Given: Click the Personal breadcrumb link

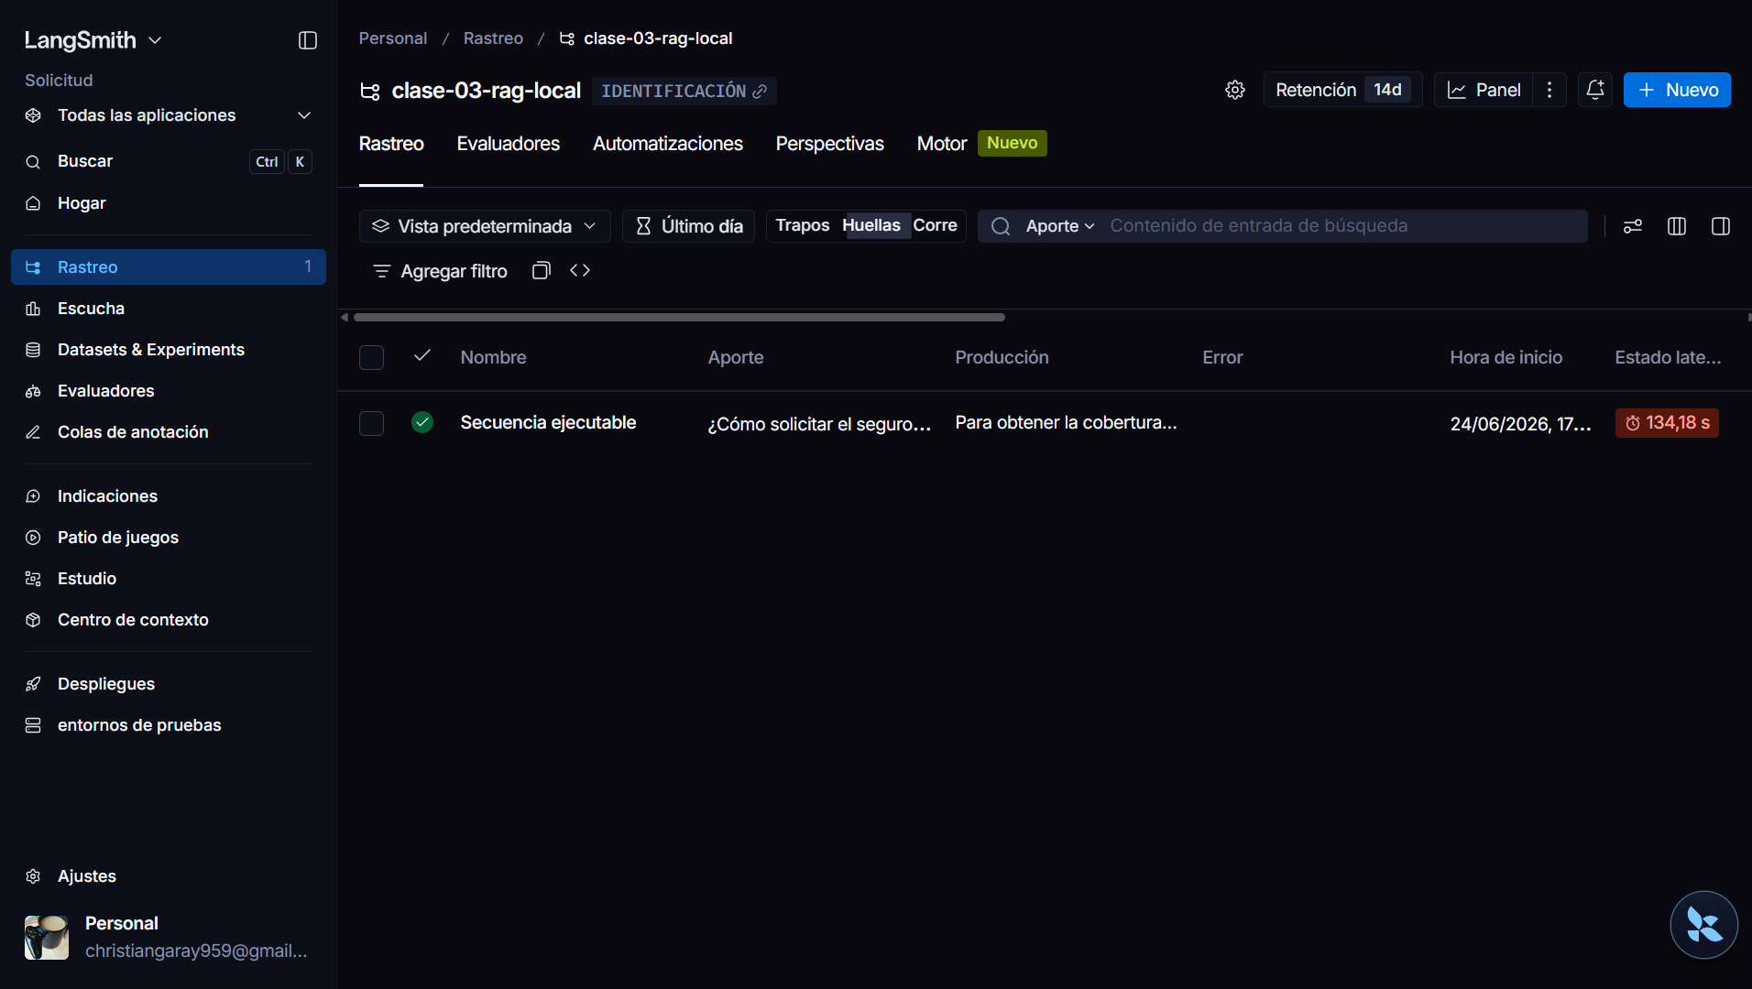Looking at the screenshot, I should point(393,38).
